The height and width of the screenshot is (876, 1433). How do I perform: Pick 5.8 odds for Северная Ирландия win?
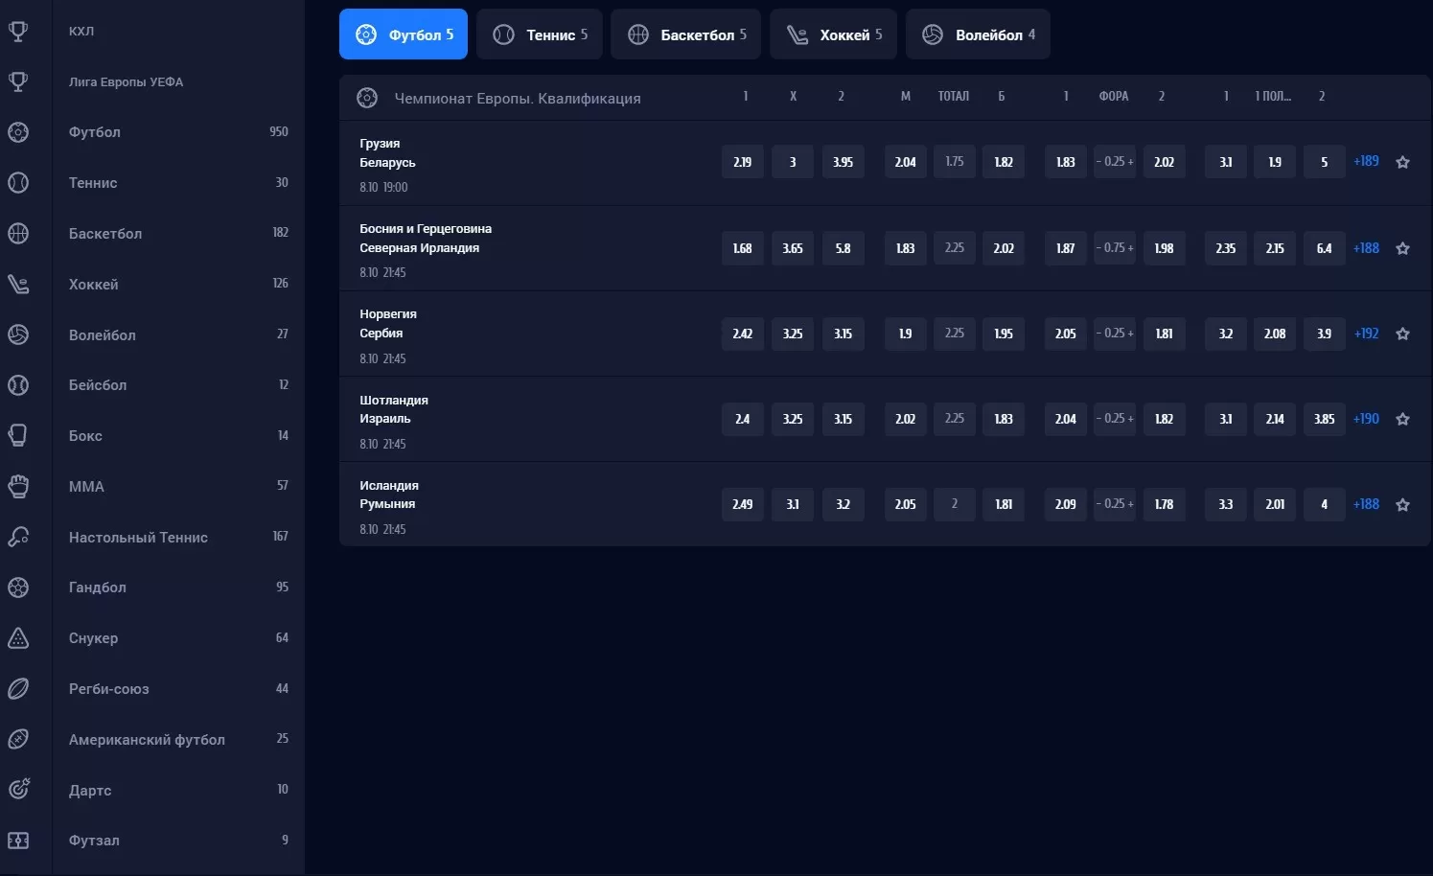[x=843, y=248]
